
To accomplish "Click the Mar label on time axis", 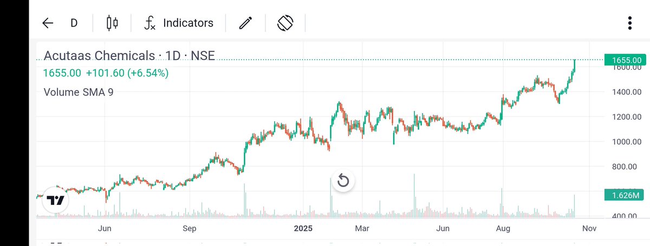I will click(x=362, y=229).
